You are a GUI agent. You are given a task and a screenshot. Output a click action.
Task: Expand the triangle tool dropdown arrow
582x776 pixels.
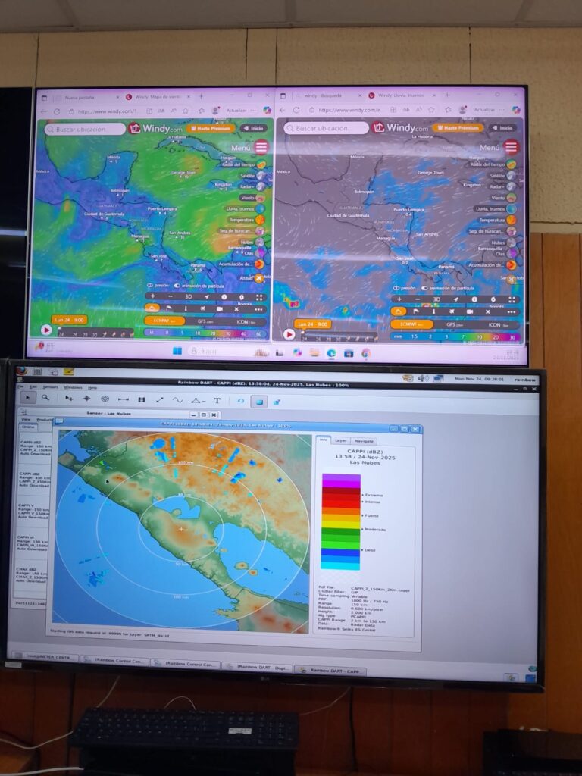203,400
